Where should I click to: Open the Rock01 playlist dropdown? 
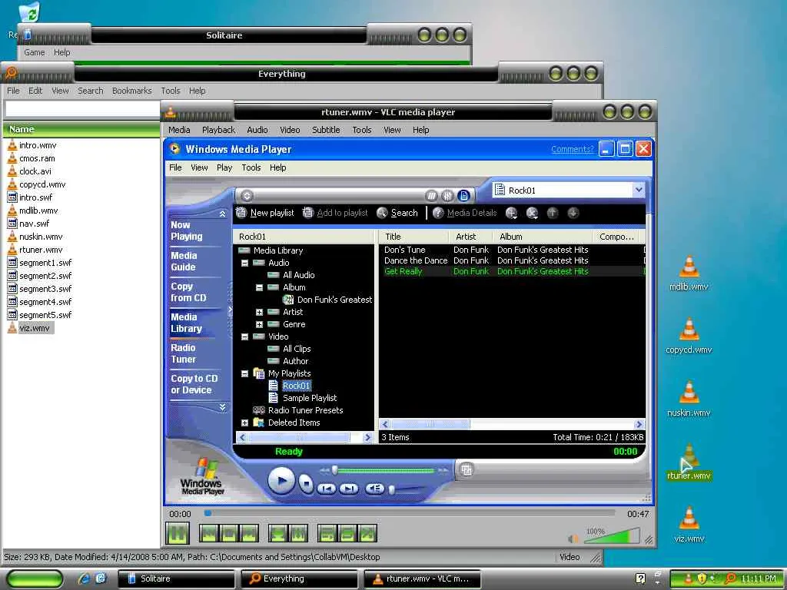tap(639, 191)
